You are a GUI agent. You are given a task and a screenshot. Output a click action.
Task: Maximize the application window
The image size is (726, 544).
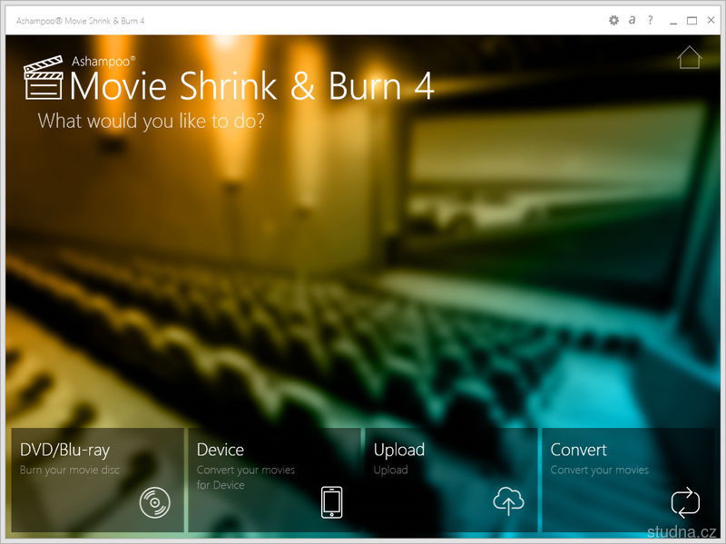pyautogui.click(x=692, y=21)
